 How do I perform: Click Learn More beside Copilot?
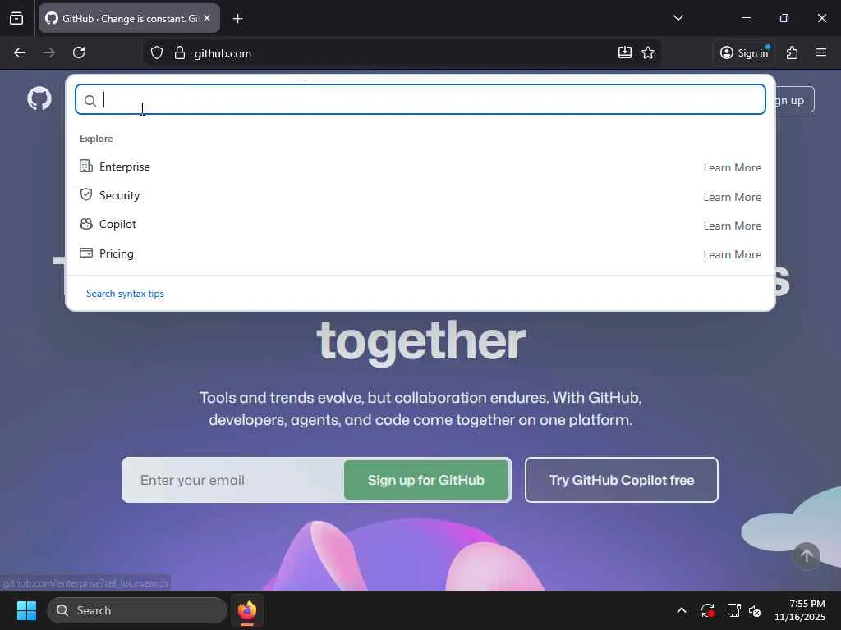[x=732, y=226]
